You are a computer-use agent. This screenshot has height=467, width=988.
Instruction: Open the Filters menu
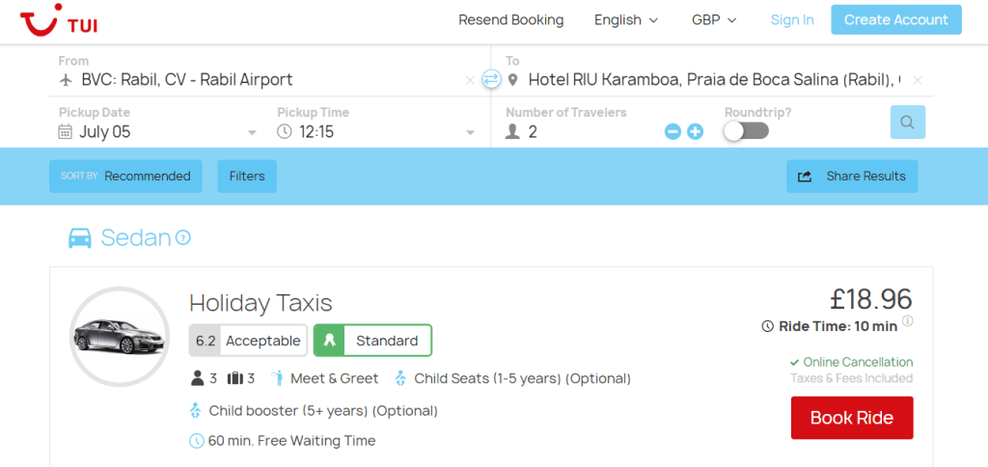(x=247, y=177)
